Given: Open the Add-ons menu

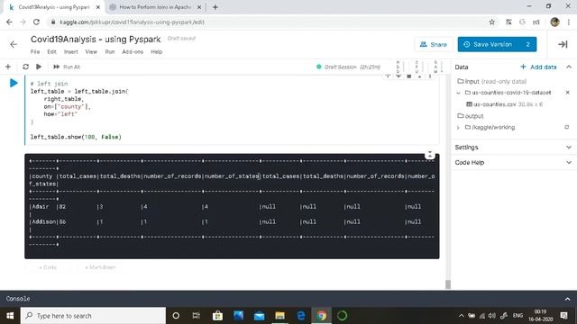Looking at the screenshot, I should tap(133, 52).
